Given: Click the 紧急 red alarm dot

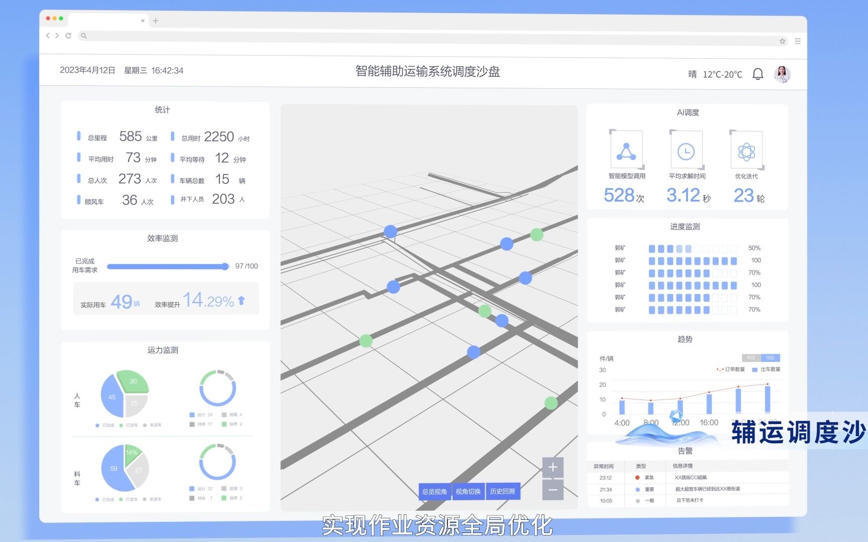Looking at the screenshot, I should coord(637,478).
